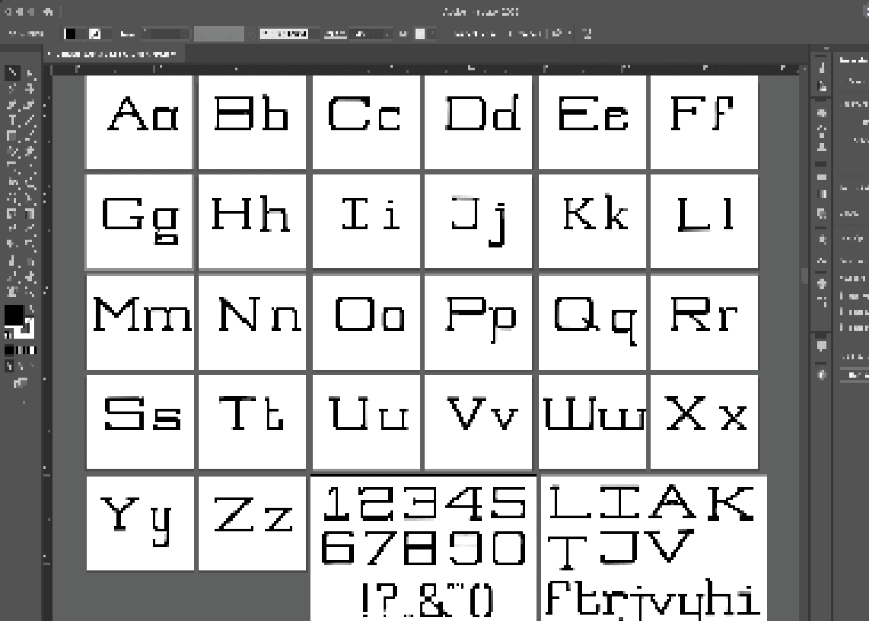Switch to Draw Behind mode

[21, 366]
